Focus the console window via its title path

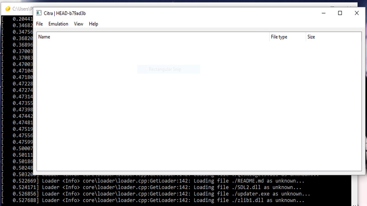point(22,9)
